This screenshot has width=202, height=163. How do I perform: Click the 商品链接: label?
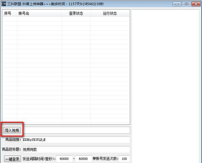coord(13,139)
